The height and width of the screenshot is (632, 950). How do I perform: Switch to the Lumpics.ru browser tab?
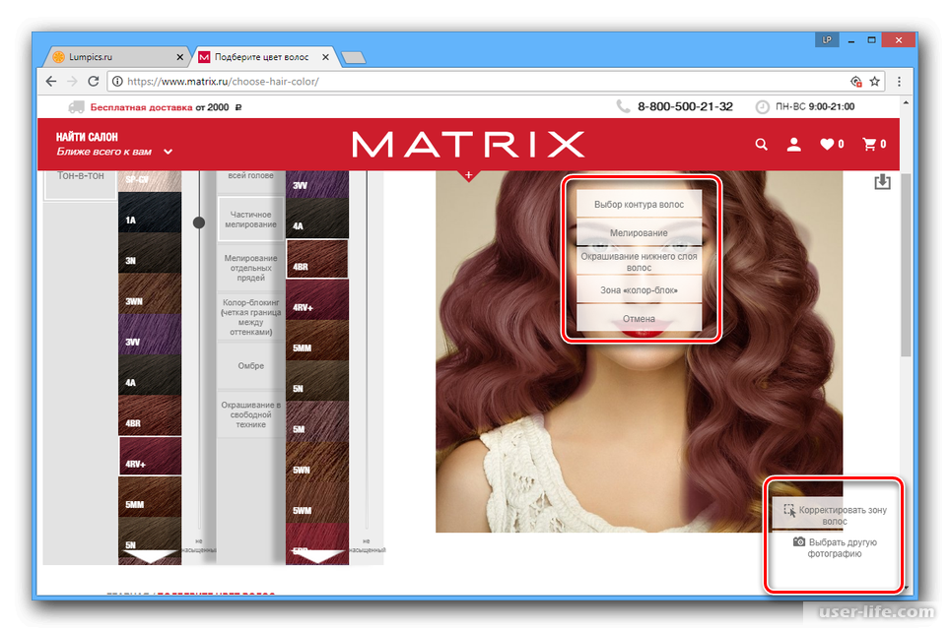[x=116, y=57]
